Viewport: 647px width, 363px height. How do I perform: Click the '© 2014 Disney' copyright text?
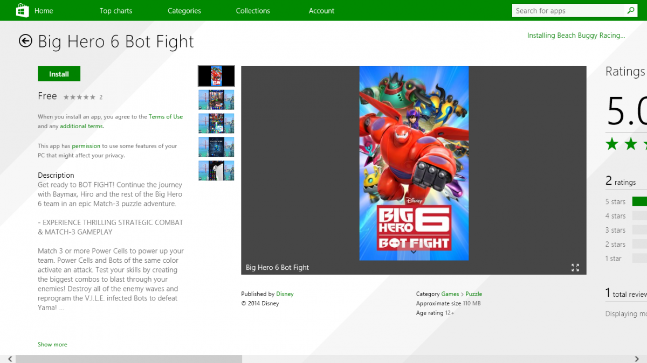[x=260, y=304]
